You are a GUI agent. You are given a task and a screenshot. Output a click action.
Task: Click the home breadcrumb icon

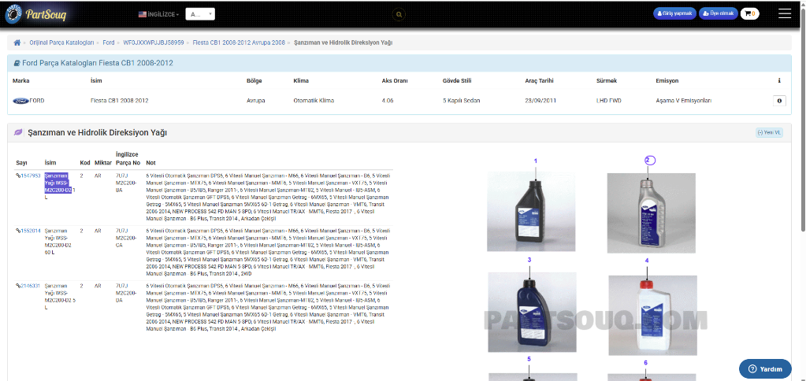17,42
